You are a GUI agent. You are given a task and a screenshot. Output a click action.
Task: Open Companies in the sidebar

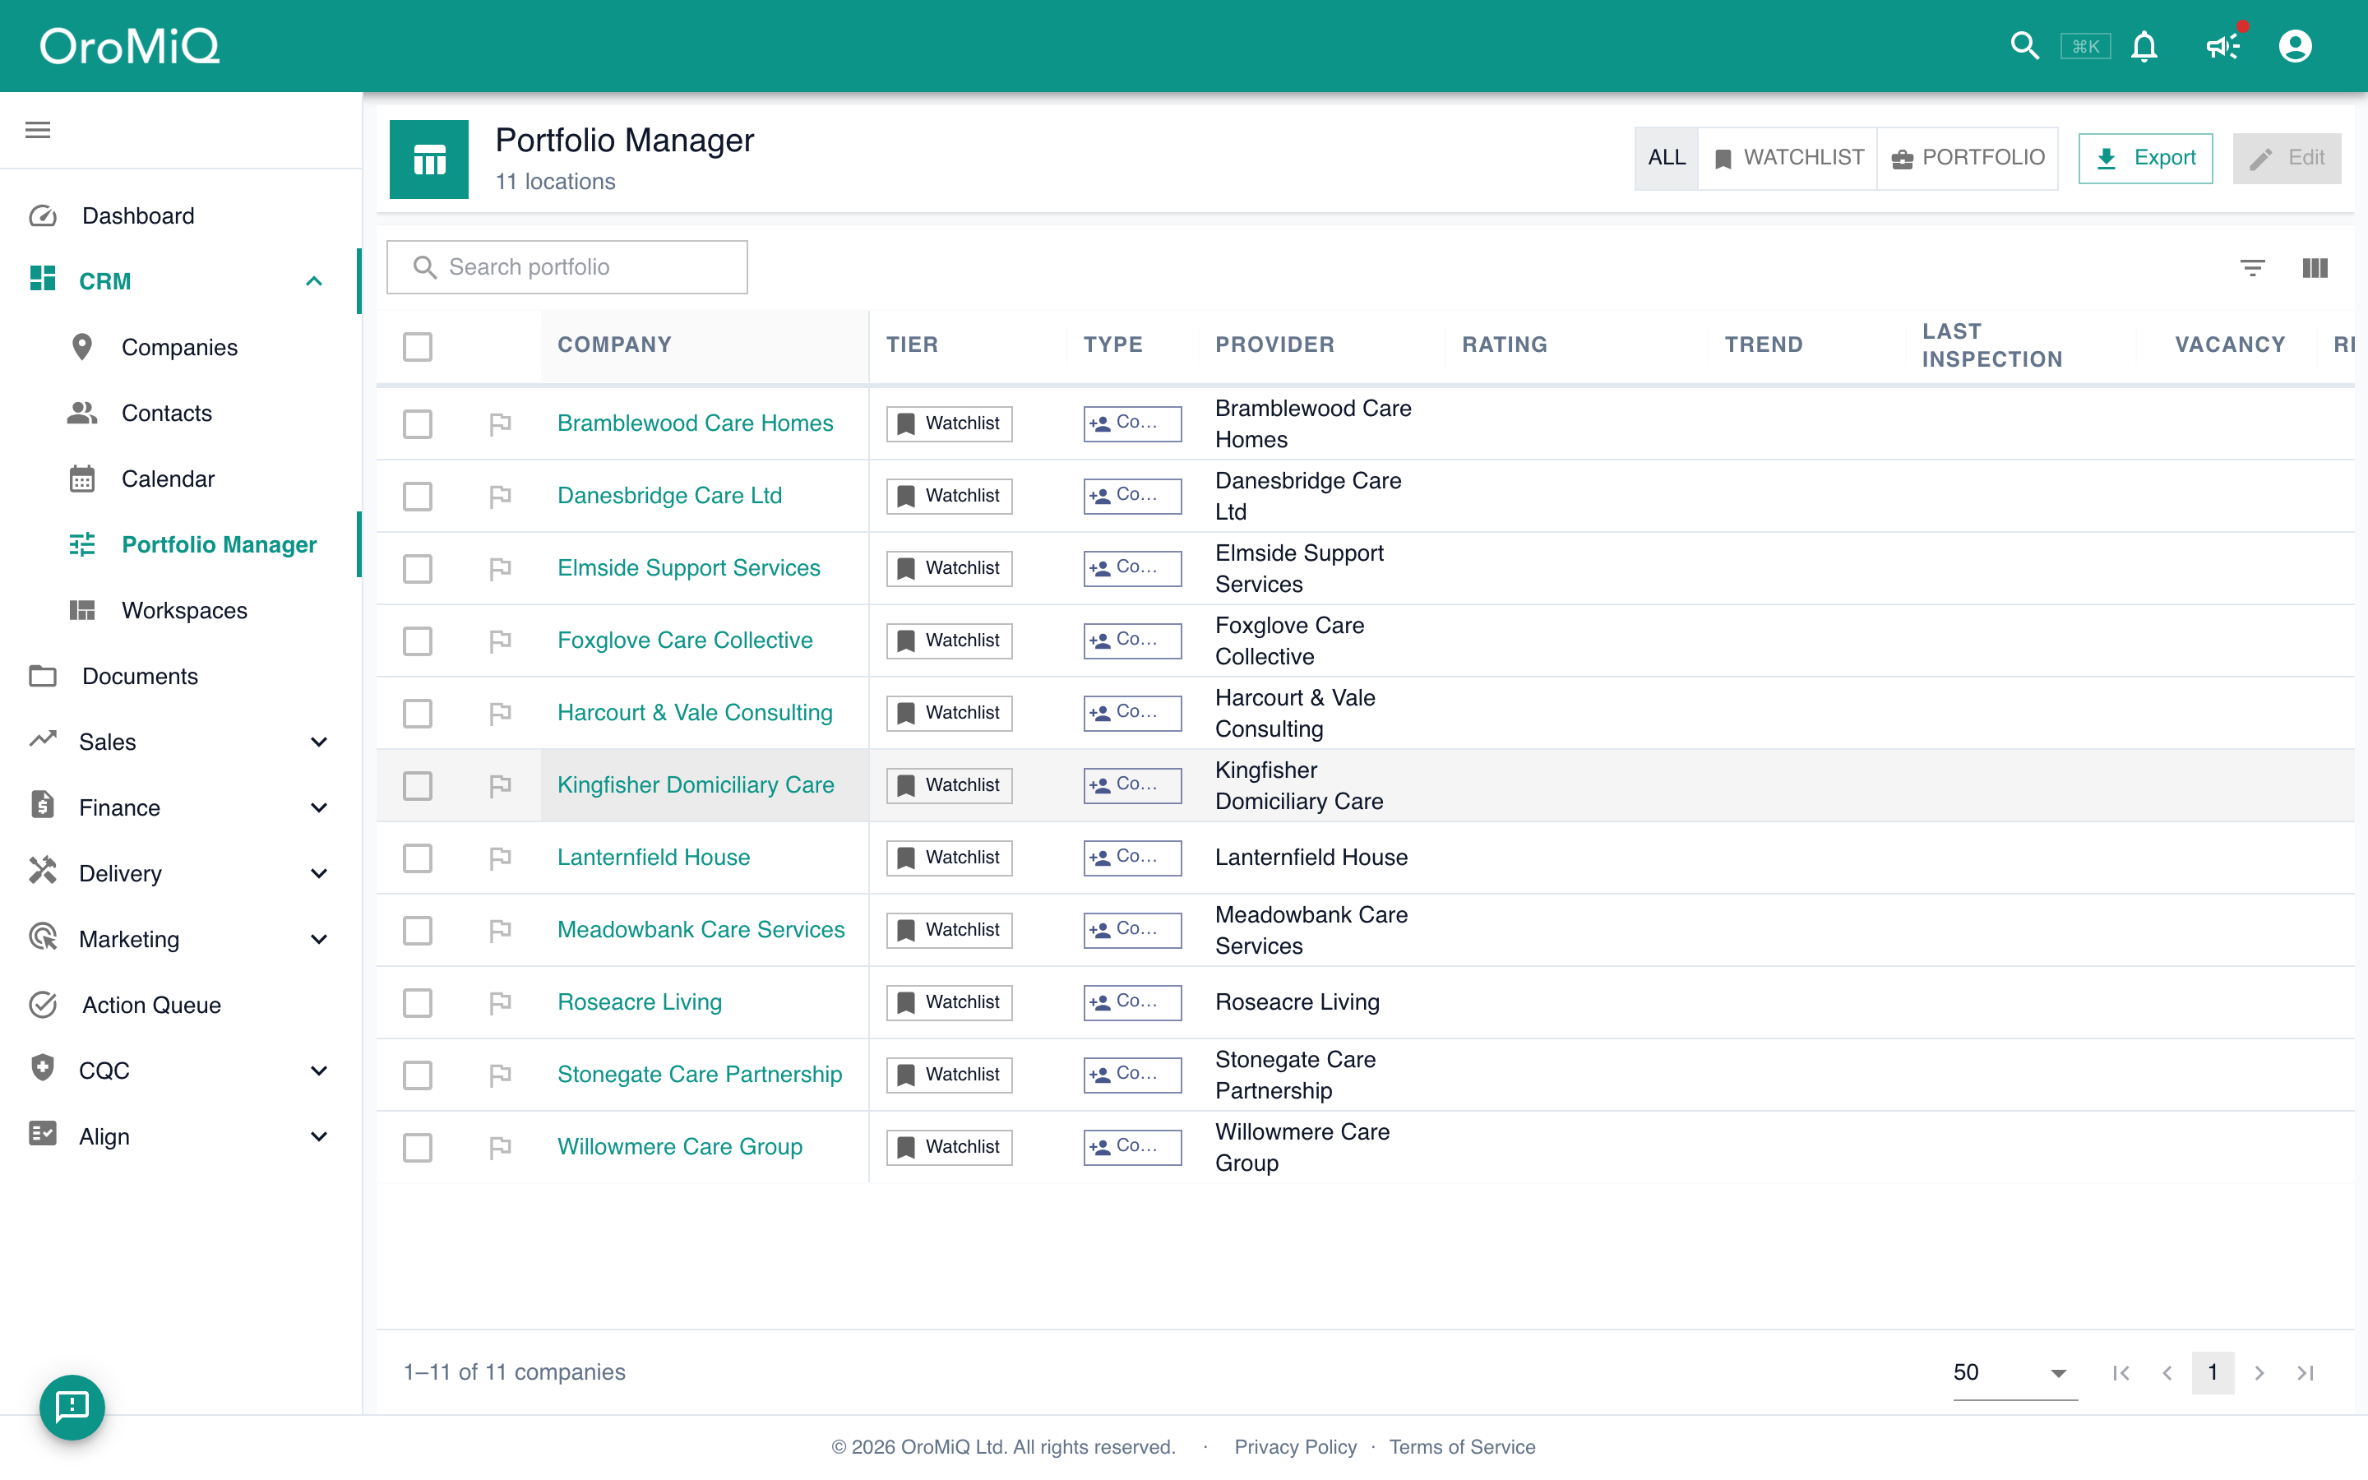[179, 348]
